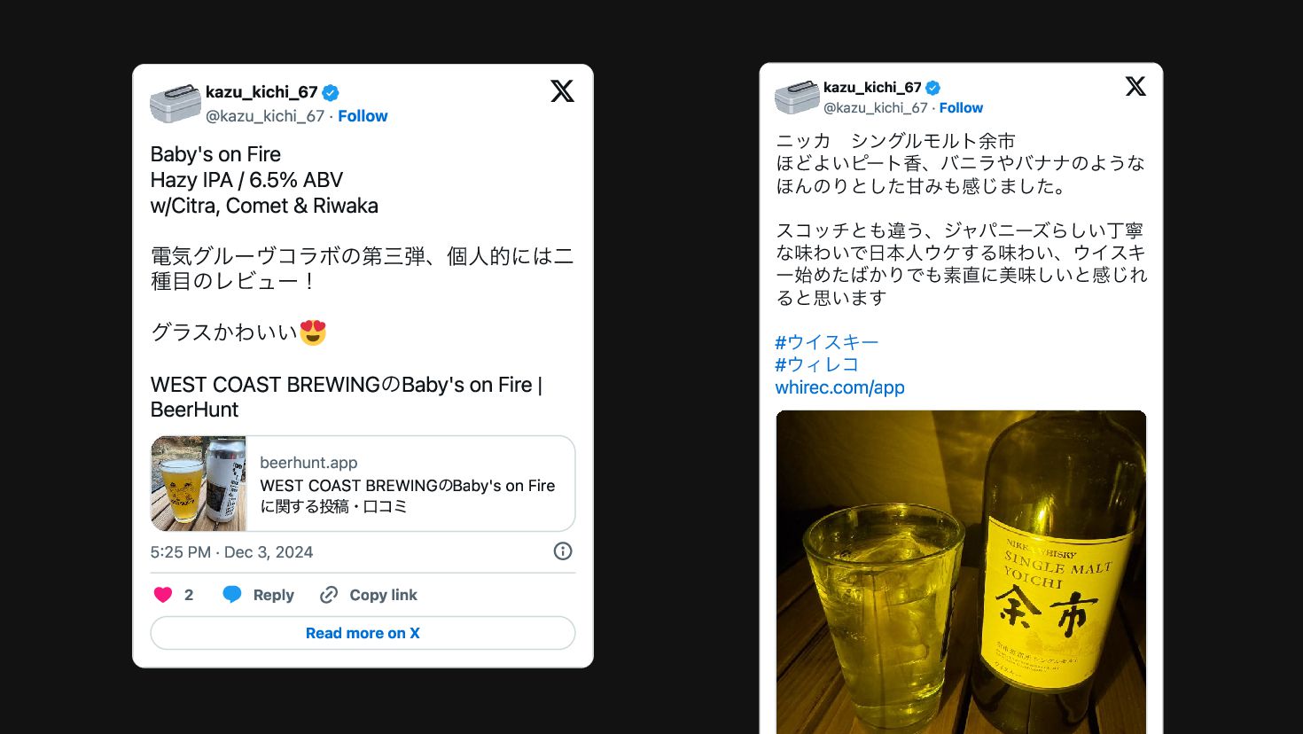Click the X logo in right tweet
This screenshot has height=734, width=1303.
click(1135, 86)
